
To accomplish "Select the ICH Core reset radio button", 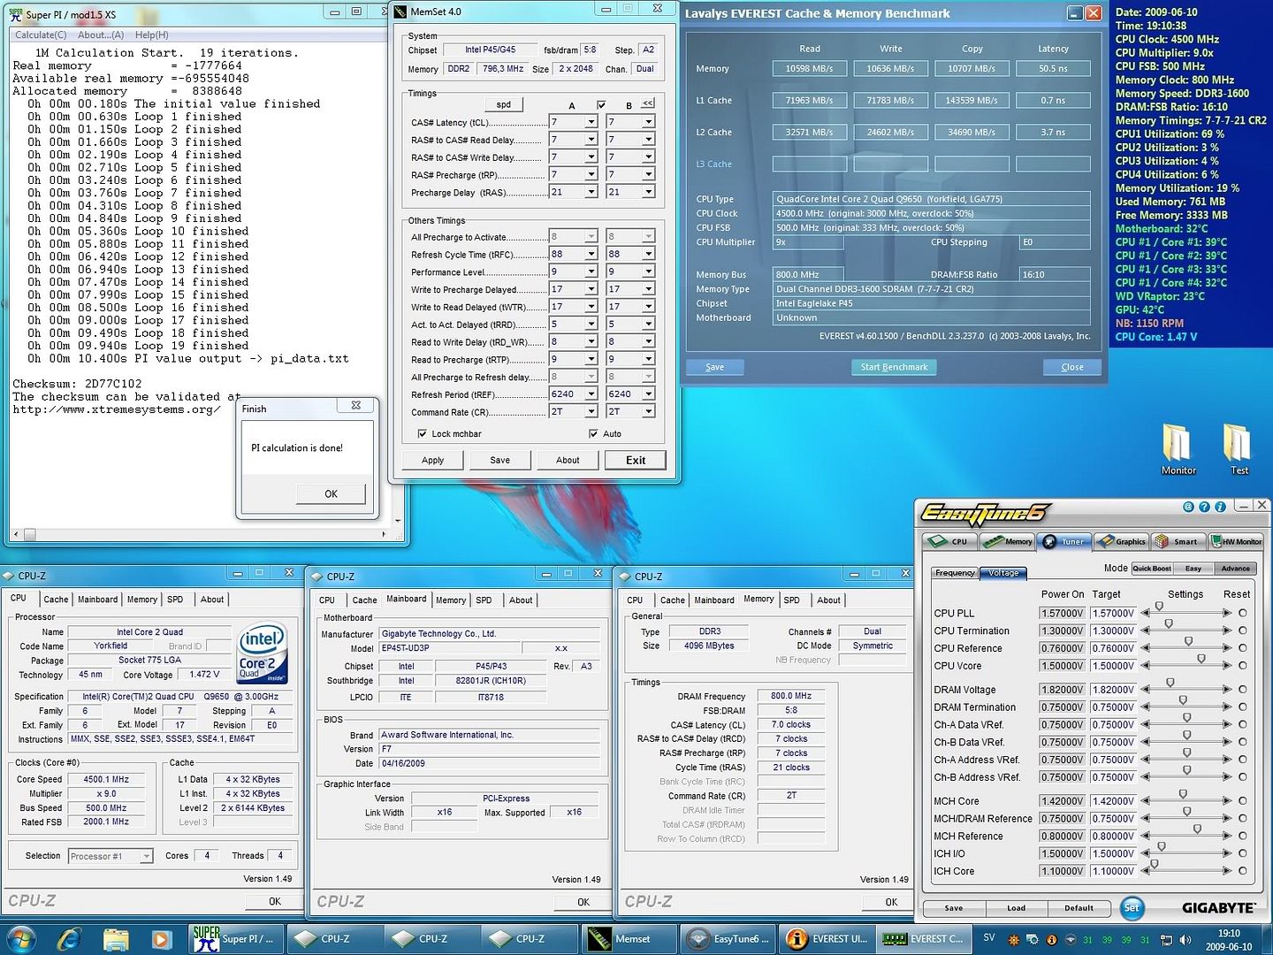I will (1243, 871).
